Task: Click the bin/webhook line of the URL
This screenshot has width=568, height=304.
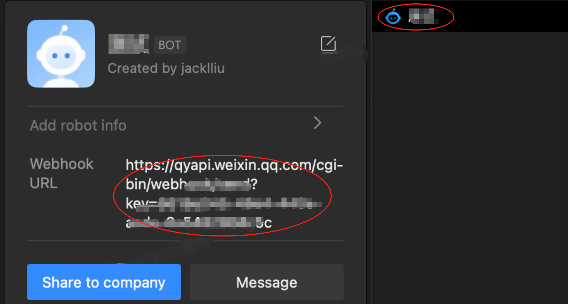Action: point(192,184)
